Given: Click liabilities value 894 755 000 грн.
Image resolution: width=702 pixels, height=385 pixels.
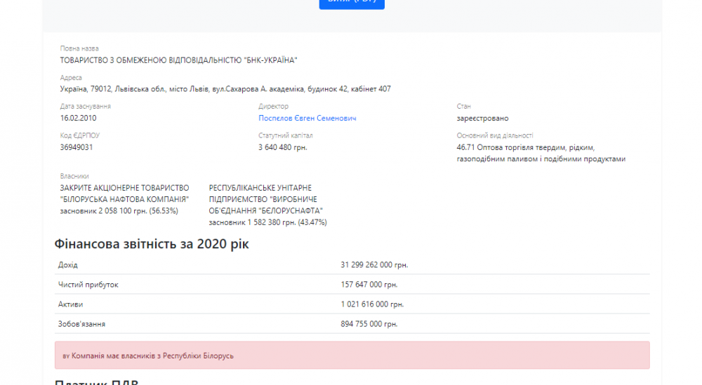Looking at the screenshot, I should pos(369,324).
